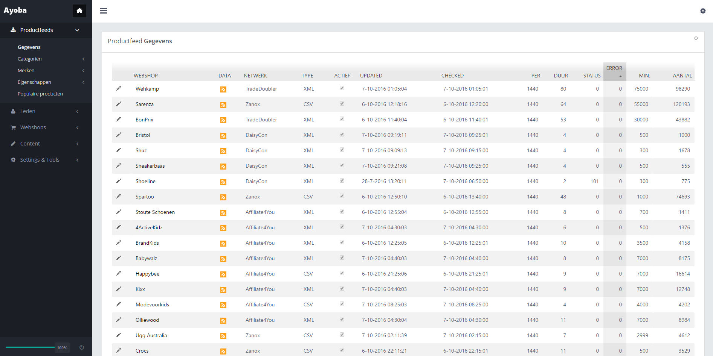Viewport: 713px width, 356px height.
Task: Sort table by WEBSHOP column header
Action: click(146, 76)
